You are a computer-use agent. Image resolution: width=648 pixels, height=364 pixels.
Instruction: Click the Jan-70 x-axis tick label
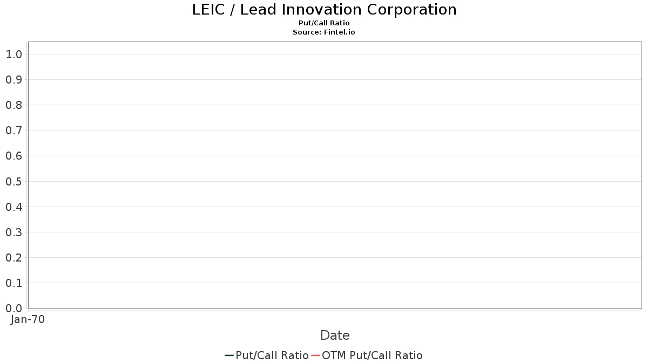[x=28, y=319]
